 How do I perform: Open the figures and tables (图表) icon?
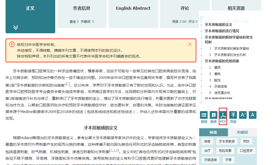tap(213, 115)
